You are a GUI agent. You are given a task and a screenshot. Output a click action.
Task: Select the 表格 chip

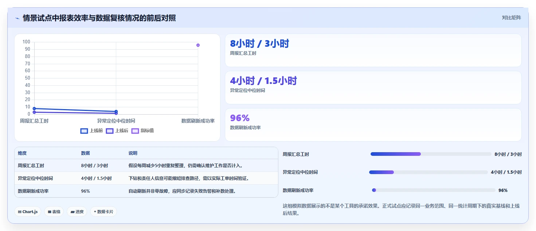coord(54,212)
